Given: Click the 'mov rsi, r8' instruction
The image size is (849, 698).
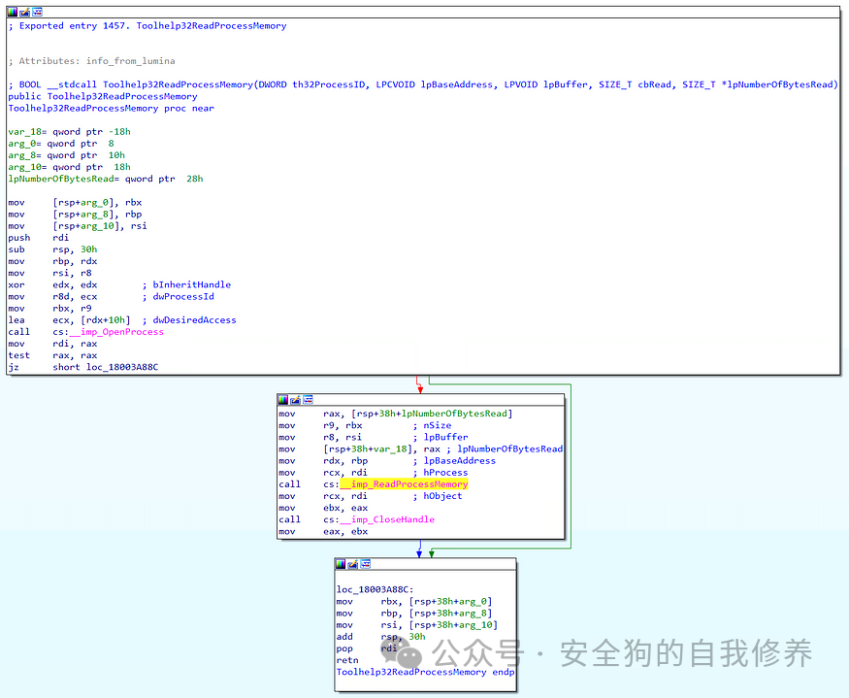Looking at the screenshot, I should [x=49, y=273].
